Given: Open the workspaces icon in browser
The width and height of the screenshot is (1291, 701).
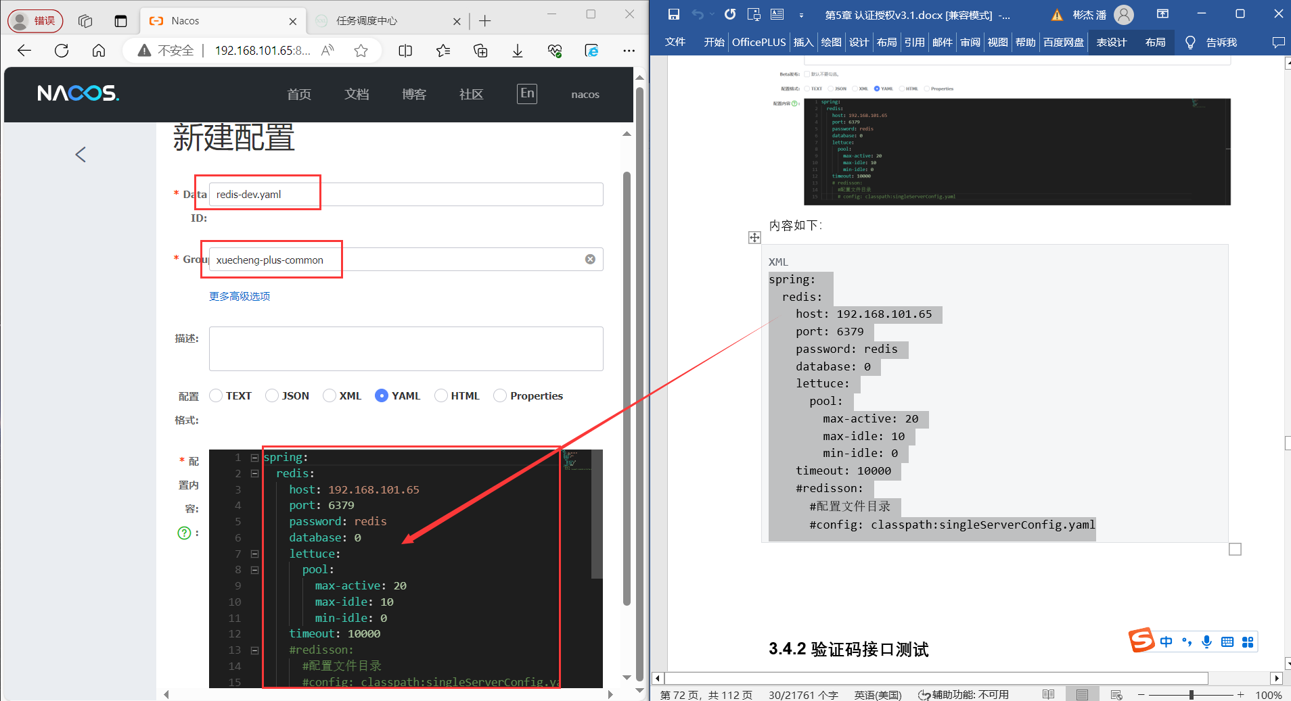Looking at the screenshot, I should coord(85,21).
